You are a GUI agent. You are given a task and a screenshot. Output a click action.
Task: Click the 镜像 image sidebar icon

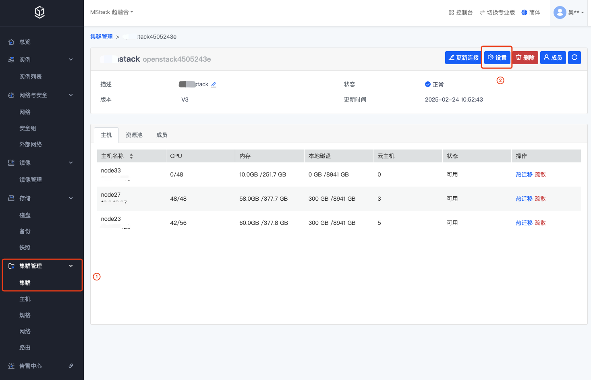pyautogui.click(x=11, y=163)
